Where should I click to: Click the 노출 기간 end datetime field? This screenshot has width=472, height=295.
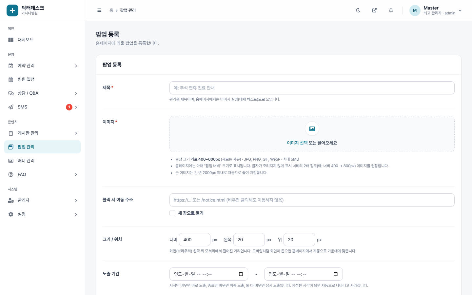[x=304, y=274]
